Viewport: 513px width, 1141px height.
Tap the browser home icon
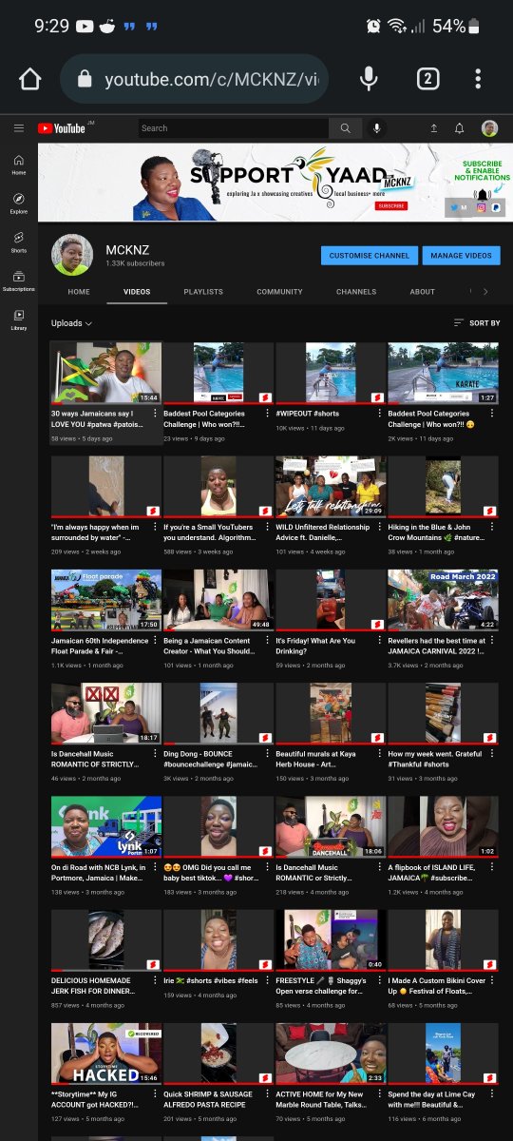tap(30, 79)
